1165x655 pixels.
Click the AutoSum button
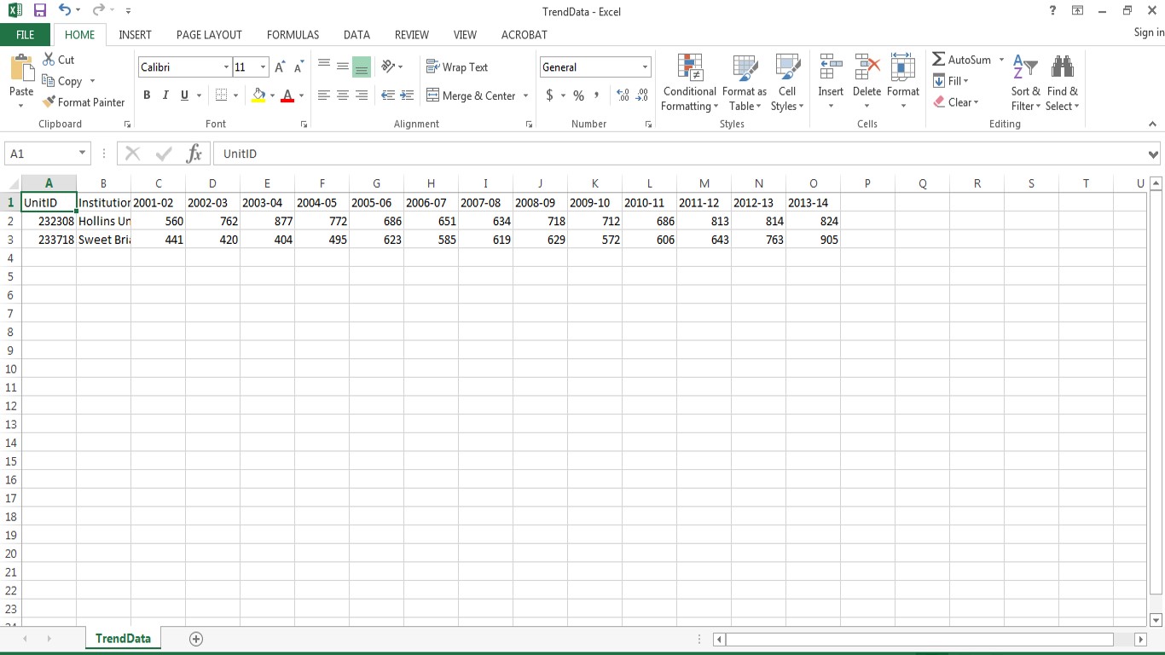[961, 60]
